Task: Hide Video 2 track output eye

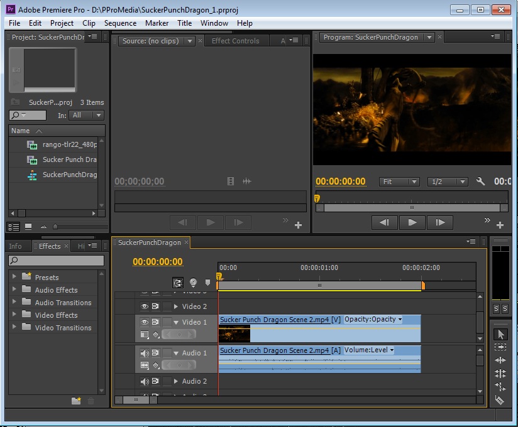Action: (x=145, y=306)
